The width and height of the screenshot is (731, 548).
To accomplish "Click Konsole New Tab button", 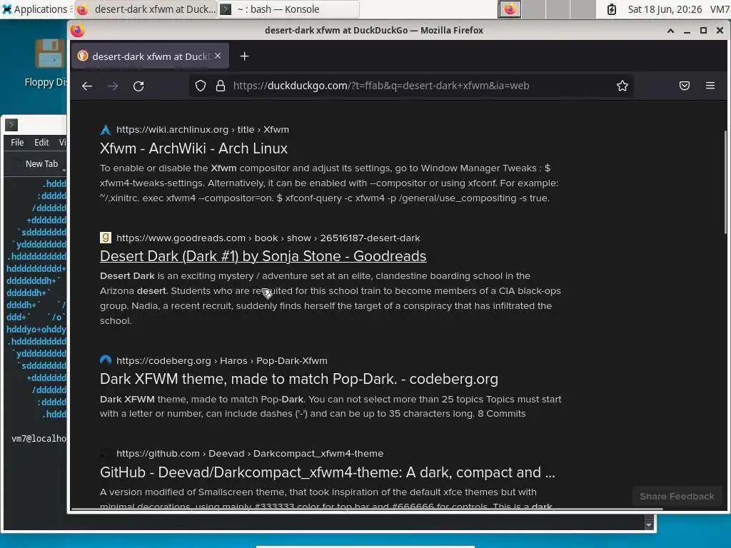I will (41, 164).
